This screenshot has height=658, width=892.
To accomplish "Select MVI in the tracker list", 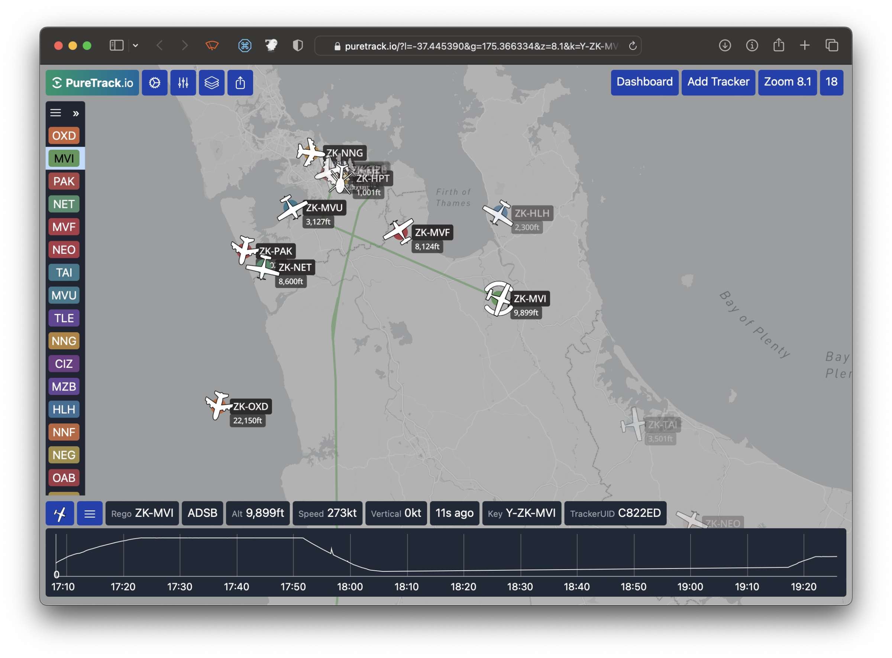I will coord(64,159).
